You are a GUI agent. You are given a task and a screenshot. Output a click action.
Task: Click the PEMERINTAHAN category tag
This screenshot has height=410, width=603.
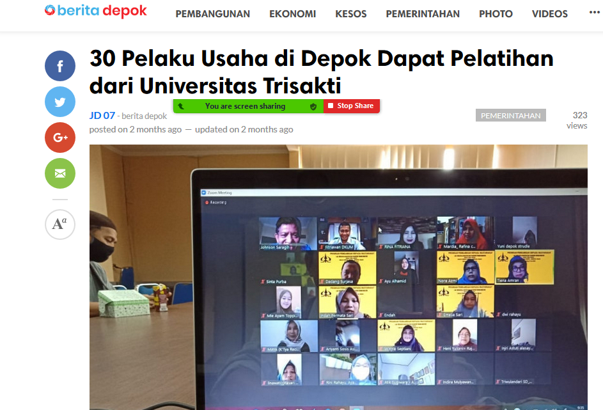click(511, 115)
